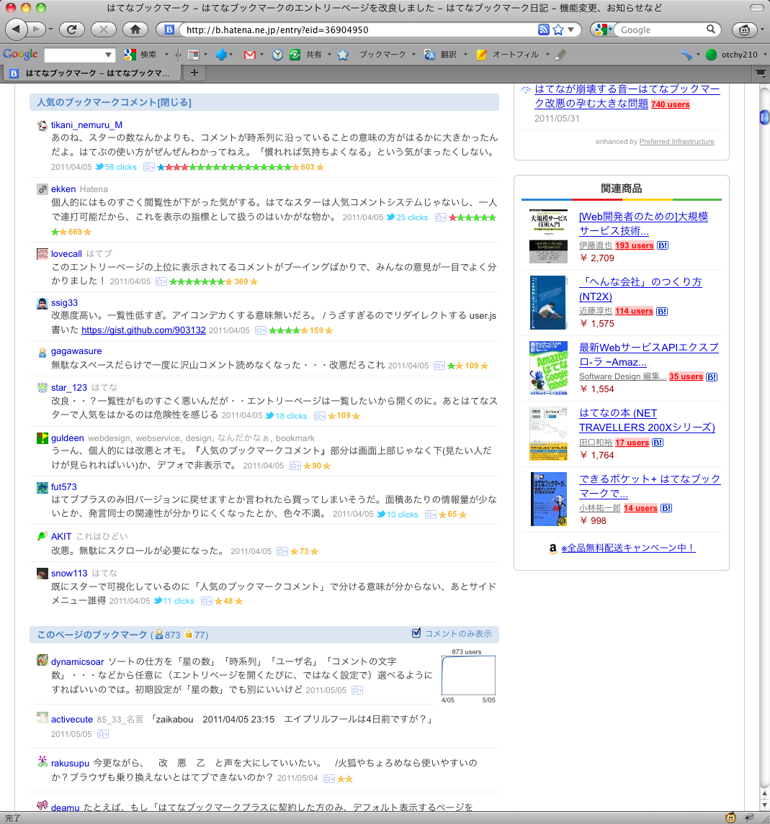This screenshot has height=824, width=770.
Task: Click the clock icon on the Google toolbar
Action: pyautogui.click(x=277, y=54)
